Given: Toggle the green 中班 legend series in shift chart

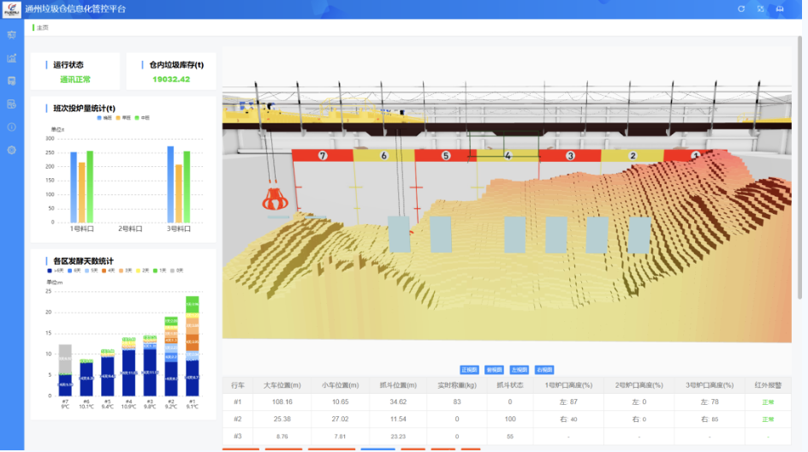Looking at the screenshot, I should coord(141,117).
